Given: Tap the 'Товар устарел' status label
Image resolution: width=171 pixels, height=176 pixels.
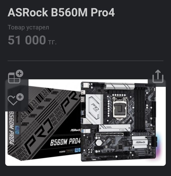Looking at the screenshot, I should (28, 27).
